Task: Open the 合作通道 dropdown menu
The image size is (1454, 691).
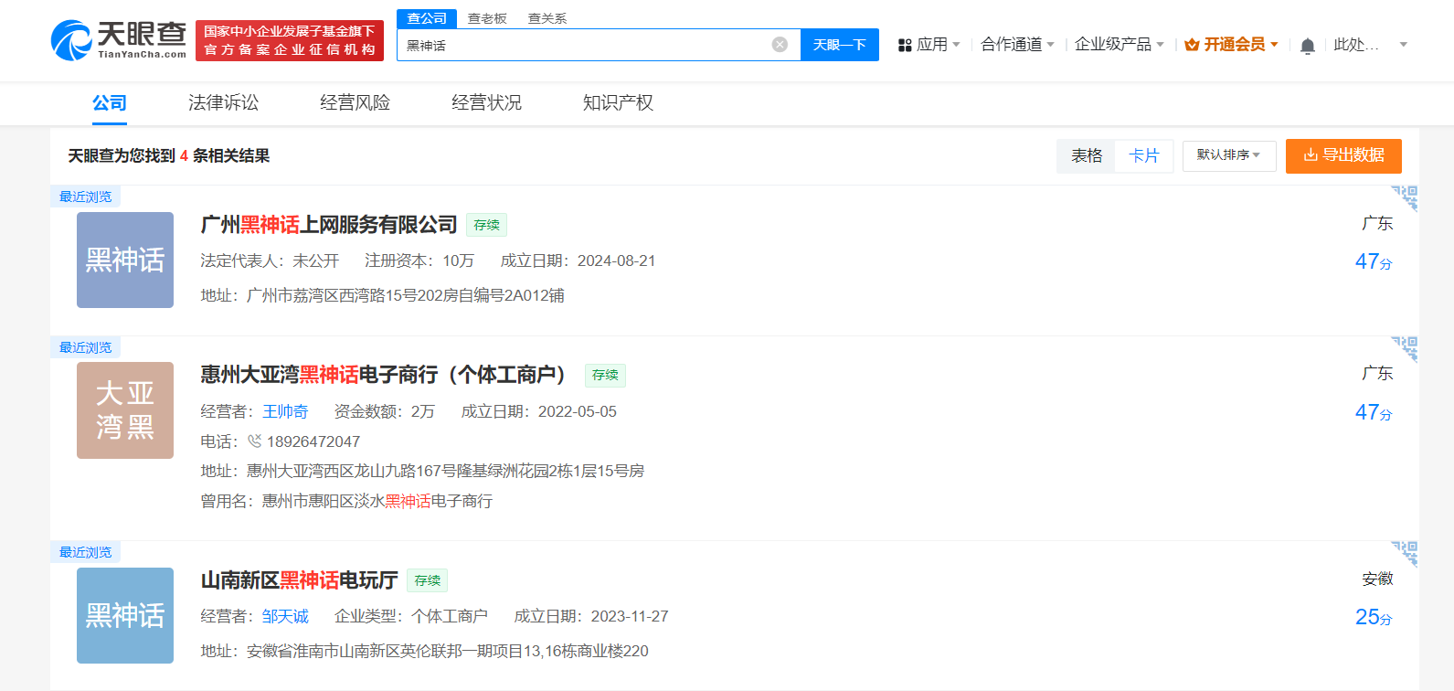Action: [x=1017, y=45]
